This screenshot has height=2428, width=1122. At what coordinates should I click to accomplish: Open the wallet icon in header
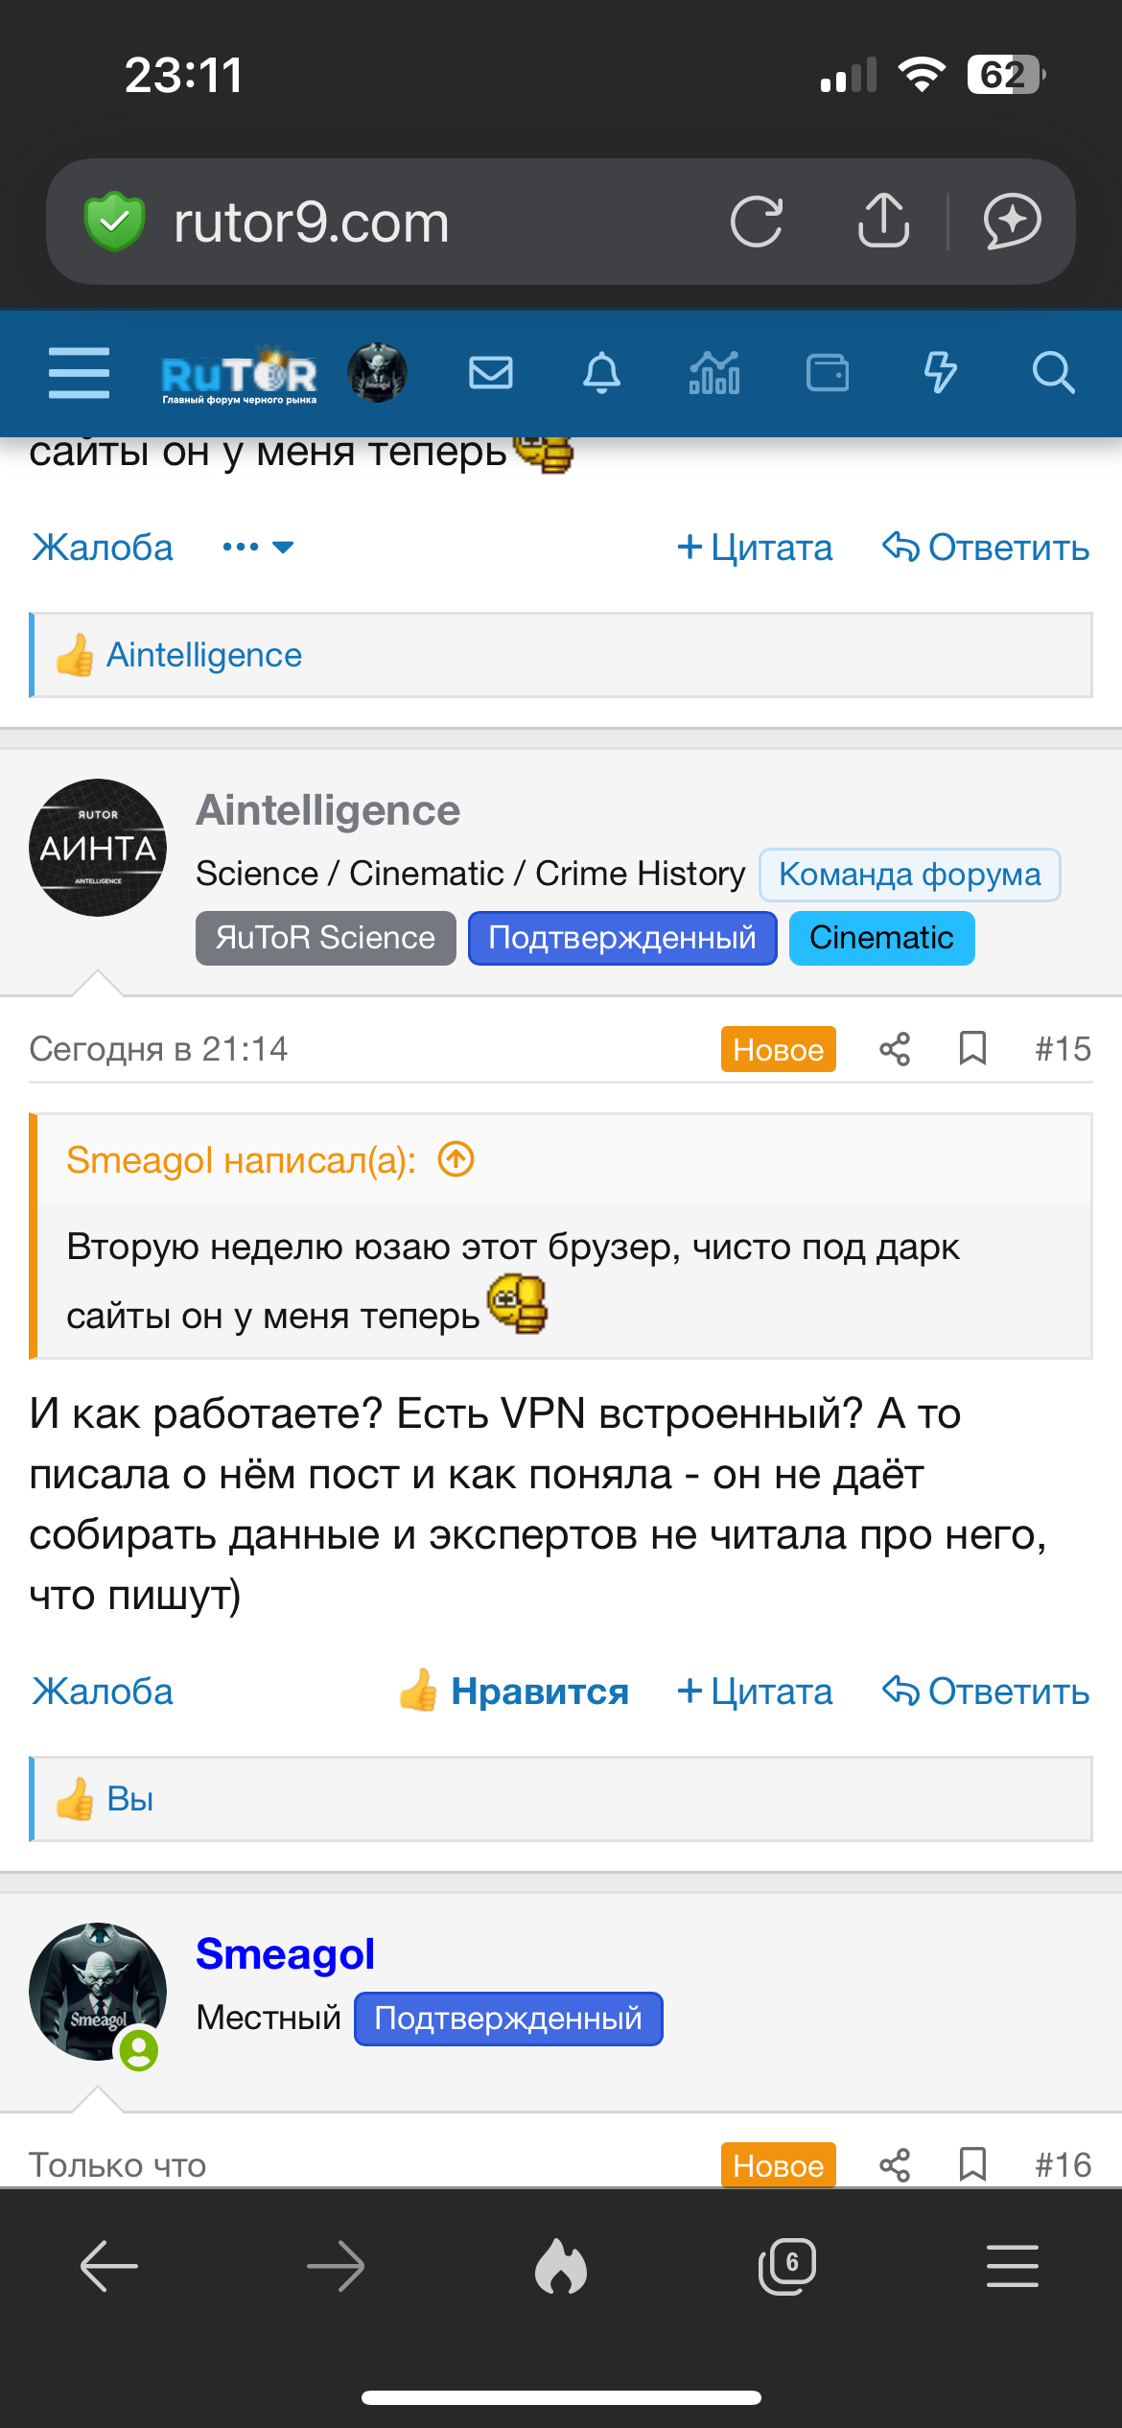827,373
